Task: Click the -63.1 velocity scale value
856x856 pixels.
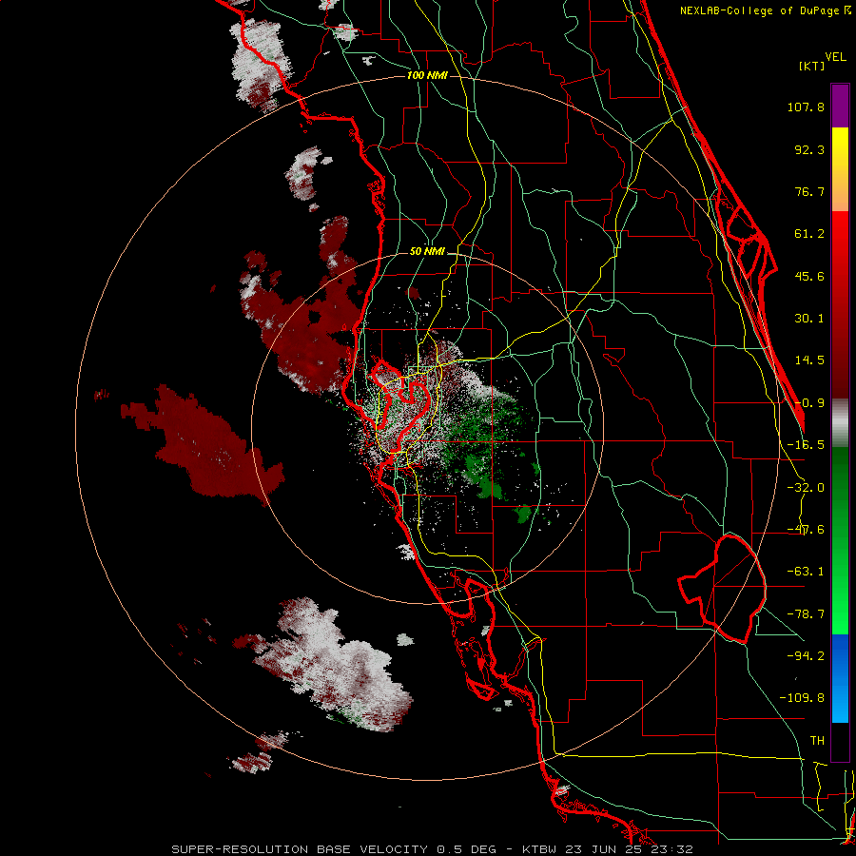Action: tap(806, 572)
